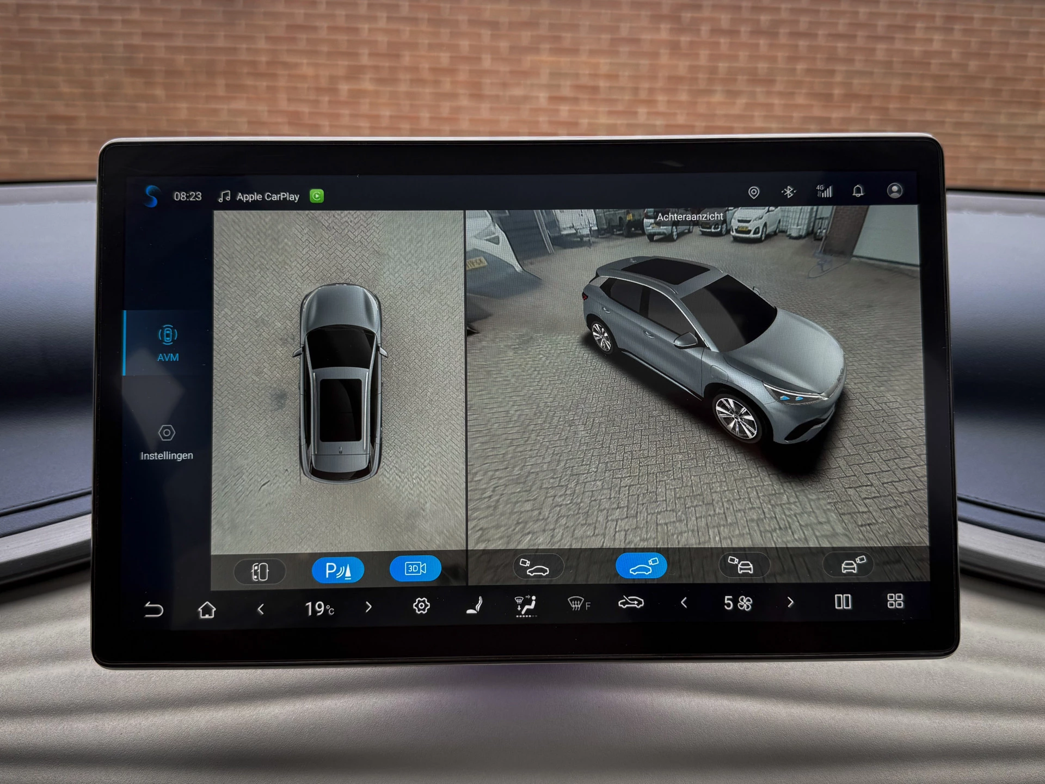Toggle the door side-view camera button
Image resolution: width=1045 pixels, height=784 pixels.
(x=260, y=572)
